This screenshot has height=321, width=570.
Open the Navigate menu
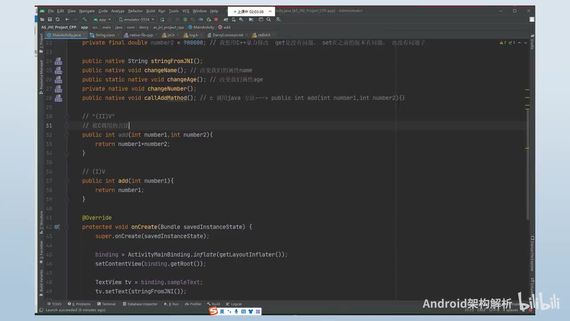point(87,11)
